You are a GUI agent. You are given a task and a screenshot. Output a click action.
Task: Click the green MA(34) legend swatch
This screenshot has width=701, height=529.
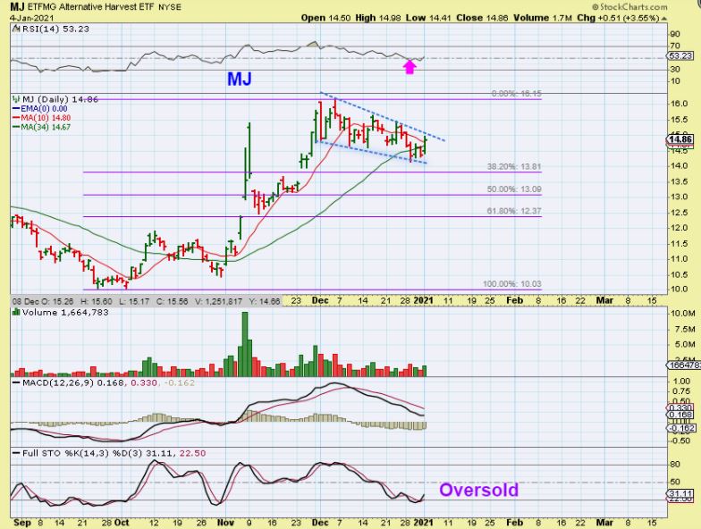point(16,127)
